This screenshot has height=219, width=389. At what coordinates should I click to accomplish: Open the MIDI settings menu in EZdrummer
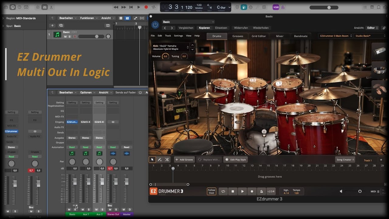pyautogui.click(x=375, y=191)
